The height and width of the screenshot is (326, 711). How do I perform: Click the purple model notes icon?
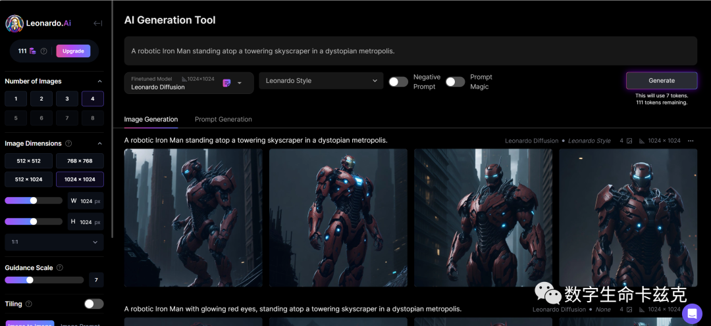tap(226, 83)
